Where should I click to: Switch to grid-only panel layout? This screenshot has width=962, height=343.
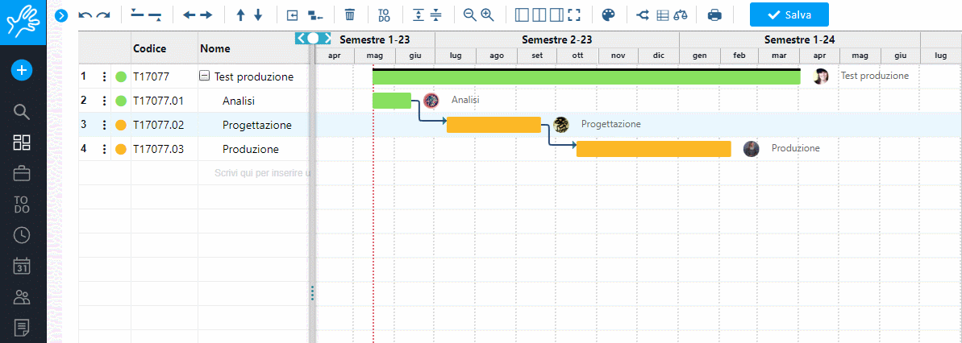(522, 14)
